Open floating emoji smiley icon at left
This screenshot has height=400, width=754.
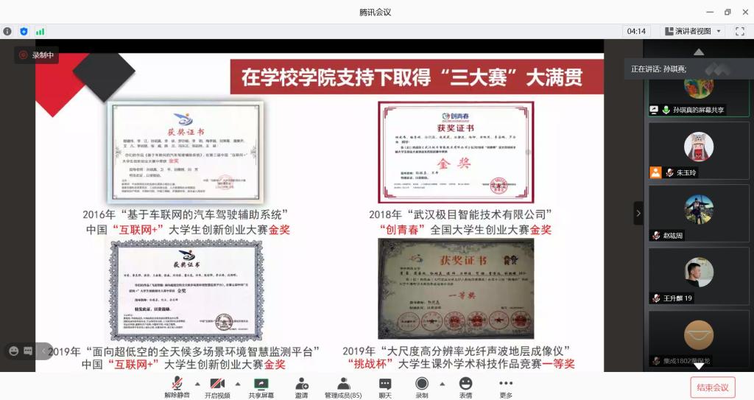click(14, 351)
